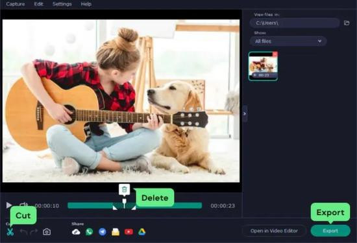Upload to Google Drive icon
Screen dimensions: 357x243
pyautogui.click(x=142, y=232)
